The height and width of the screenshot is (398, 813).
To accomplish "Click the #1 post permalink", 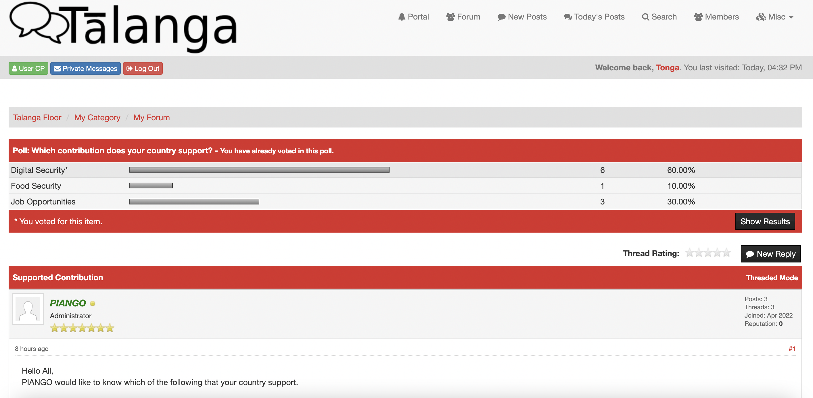I will [x=791, y=349].
